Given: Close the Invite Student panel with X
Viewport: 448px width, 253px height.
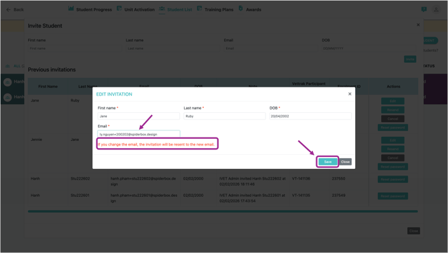Looking at the screenshot, I should [418, 25].
